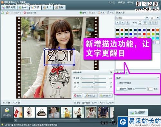Select the argyle vest thumbnail
This screenshot has width=161, height=127.
tap(29, 112)
